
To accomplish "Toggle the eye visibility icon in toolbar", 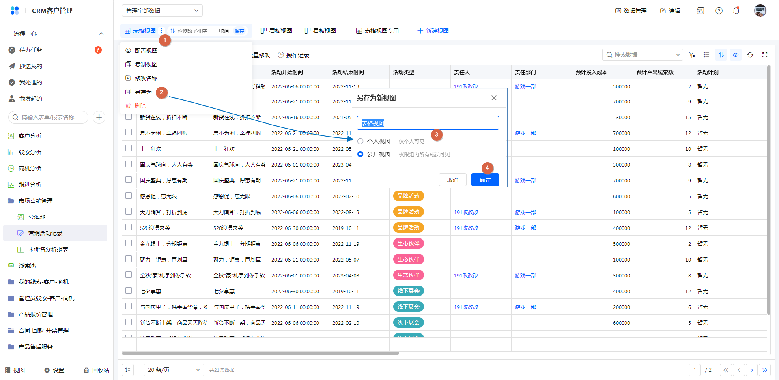I will 736,55.
